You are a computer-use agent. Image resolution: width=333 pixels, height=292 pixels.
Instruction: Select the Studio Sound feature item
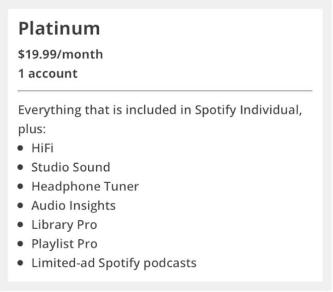[71, 167]
